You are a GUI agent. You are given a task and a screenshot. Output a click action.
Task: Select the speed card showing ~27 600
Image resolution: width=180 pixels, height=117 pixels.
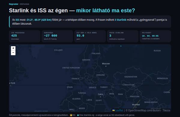57,36
